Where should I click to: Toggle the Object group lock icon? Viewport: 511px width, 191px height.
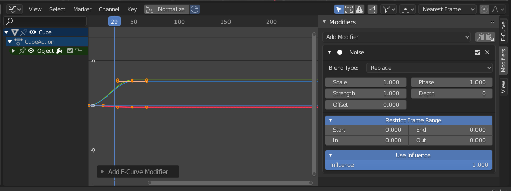(79, 51)
